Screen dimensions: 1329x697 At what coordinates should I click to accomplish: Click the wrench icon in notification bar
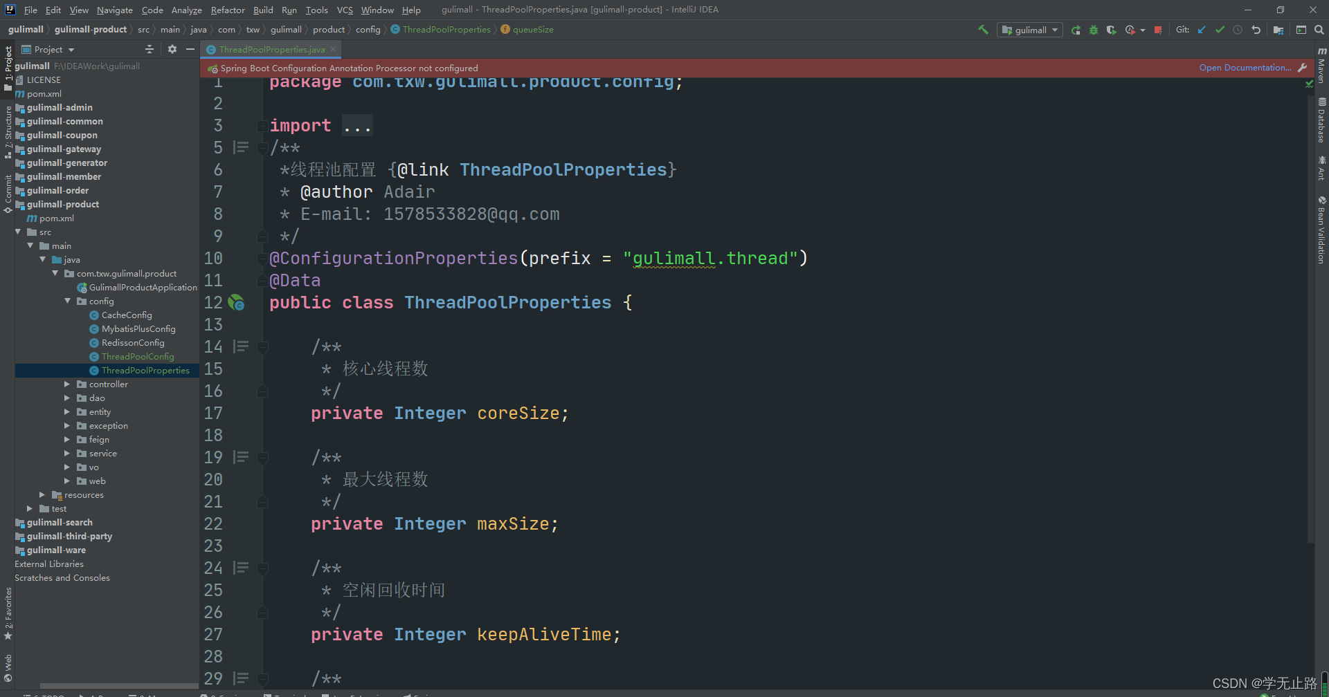[x=1302, y=68]
